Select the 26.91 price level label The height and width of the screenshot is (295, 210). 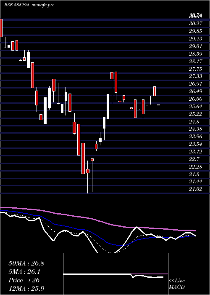196,84
